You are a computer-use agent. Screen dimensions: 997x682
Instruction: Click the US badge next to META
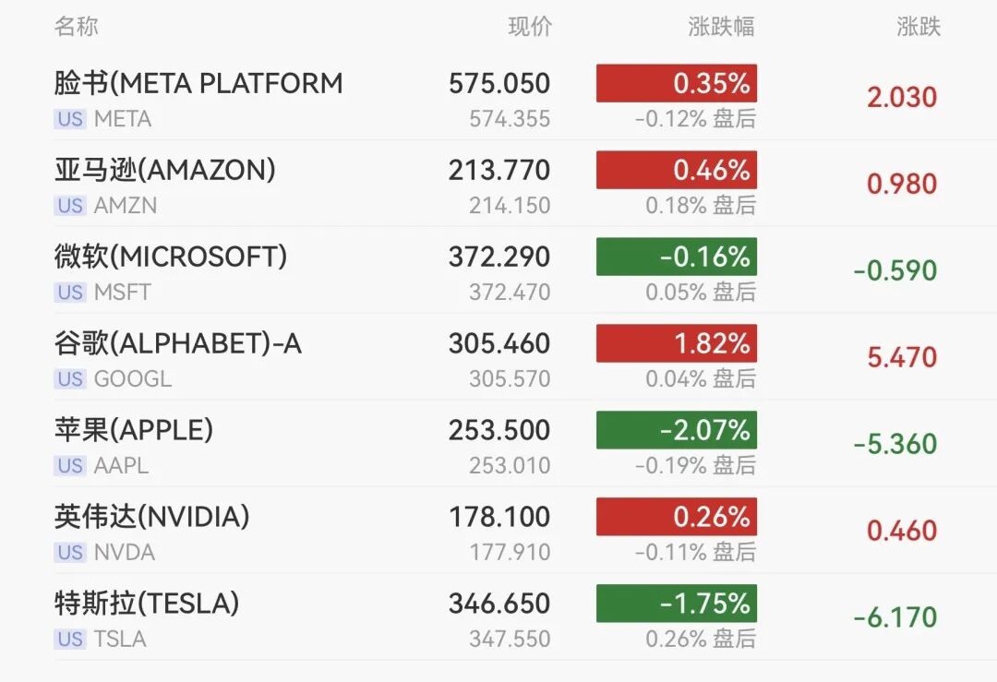[x=70, y=119]
